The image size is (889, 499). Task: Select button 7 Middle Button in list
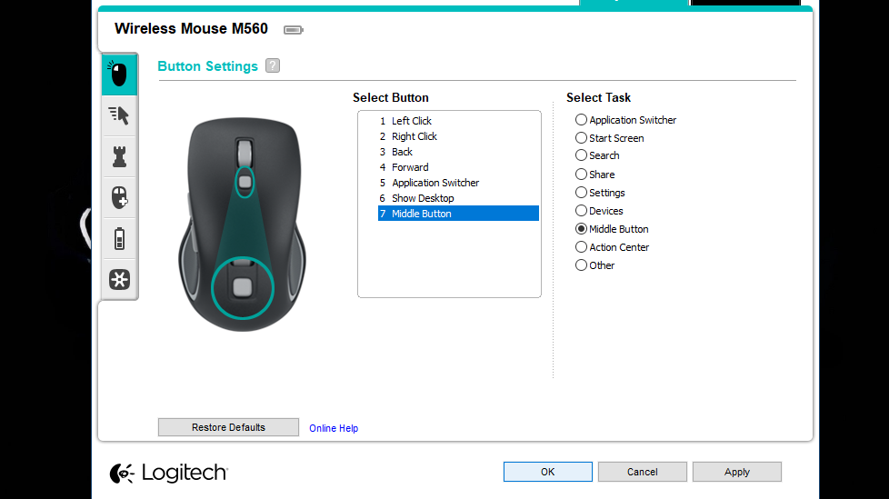tap(458, 214)
